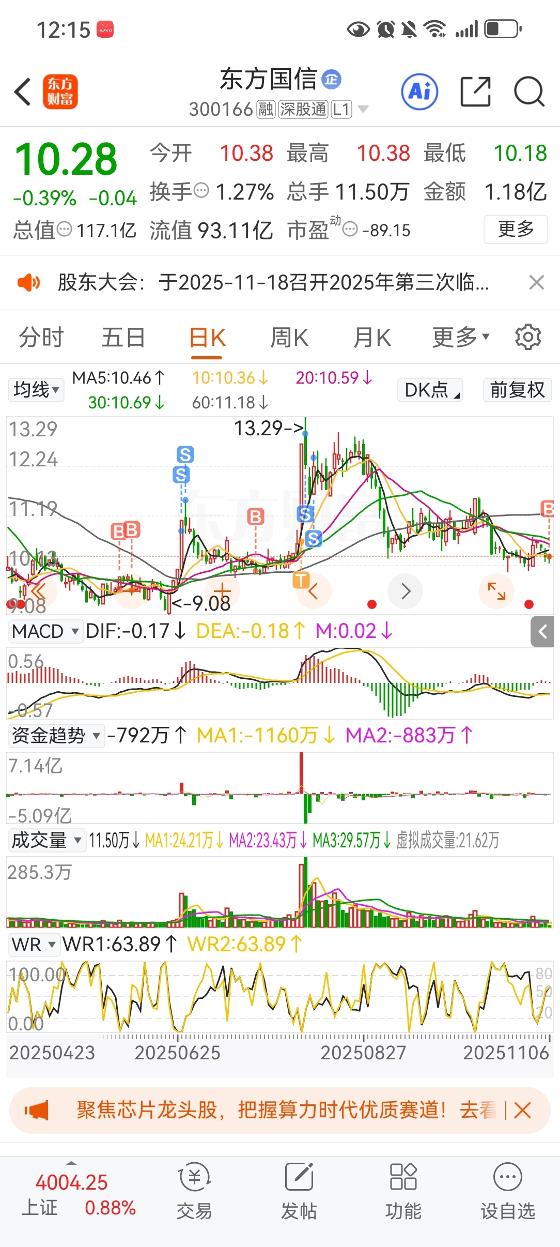Open the MACD indicator dropdown
Image resolution: width=560 pixels, height=1247 pixels.
(x=45, y=631)
